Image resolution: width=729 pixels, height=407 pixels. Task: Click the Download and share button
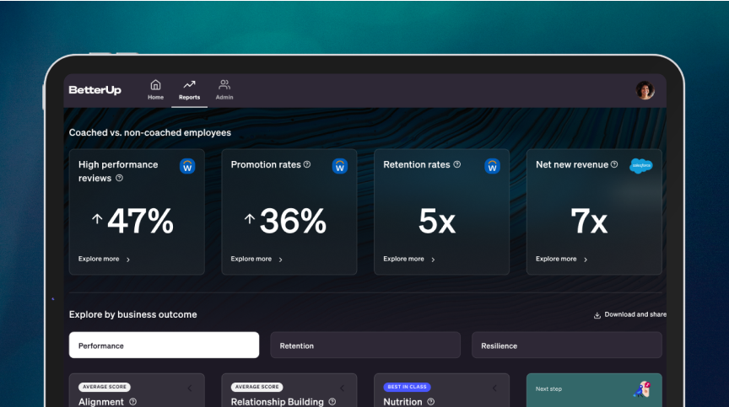[629, 314]
